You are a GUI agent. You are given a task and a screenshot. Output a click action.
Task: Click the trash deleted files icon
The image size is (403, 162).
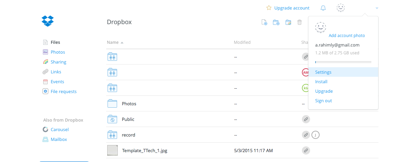(x=300, y=22)
